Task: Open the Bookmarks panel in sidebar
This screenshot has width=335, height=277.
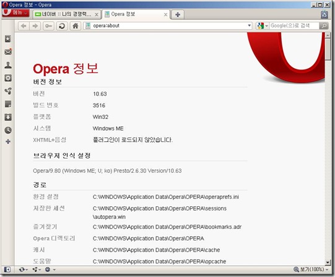Action: click(8, 39)
